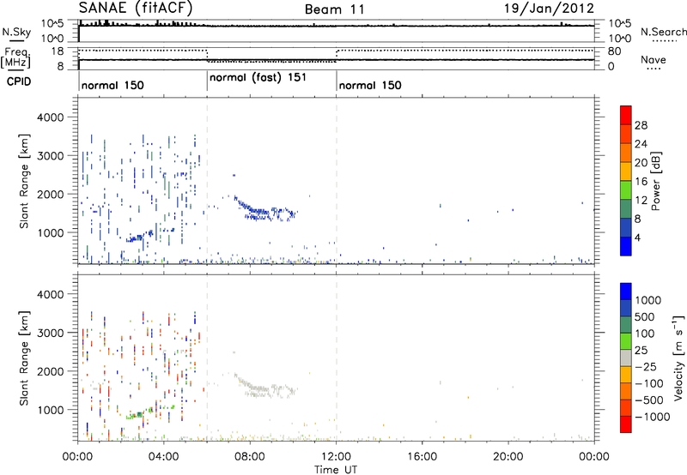Image resolution: width=687 pixels, height=475 pixels.
Task: Select the 20:00 time tick label
Action: (508, 457)
